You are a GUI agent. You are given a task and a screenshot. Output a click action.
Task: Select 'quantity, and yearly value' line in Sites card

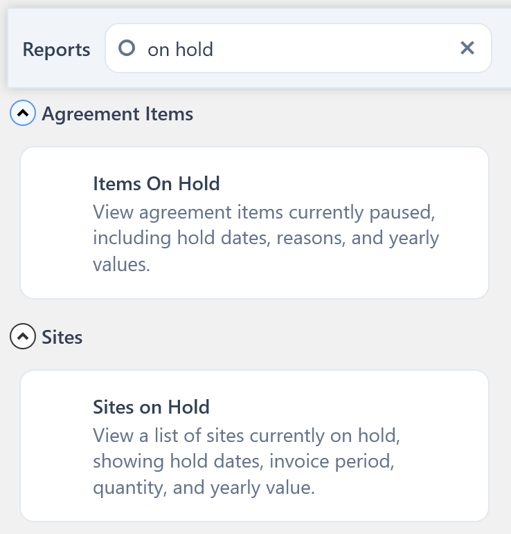pyautogui.click(x=204, y=488)
